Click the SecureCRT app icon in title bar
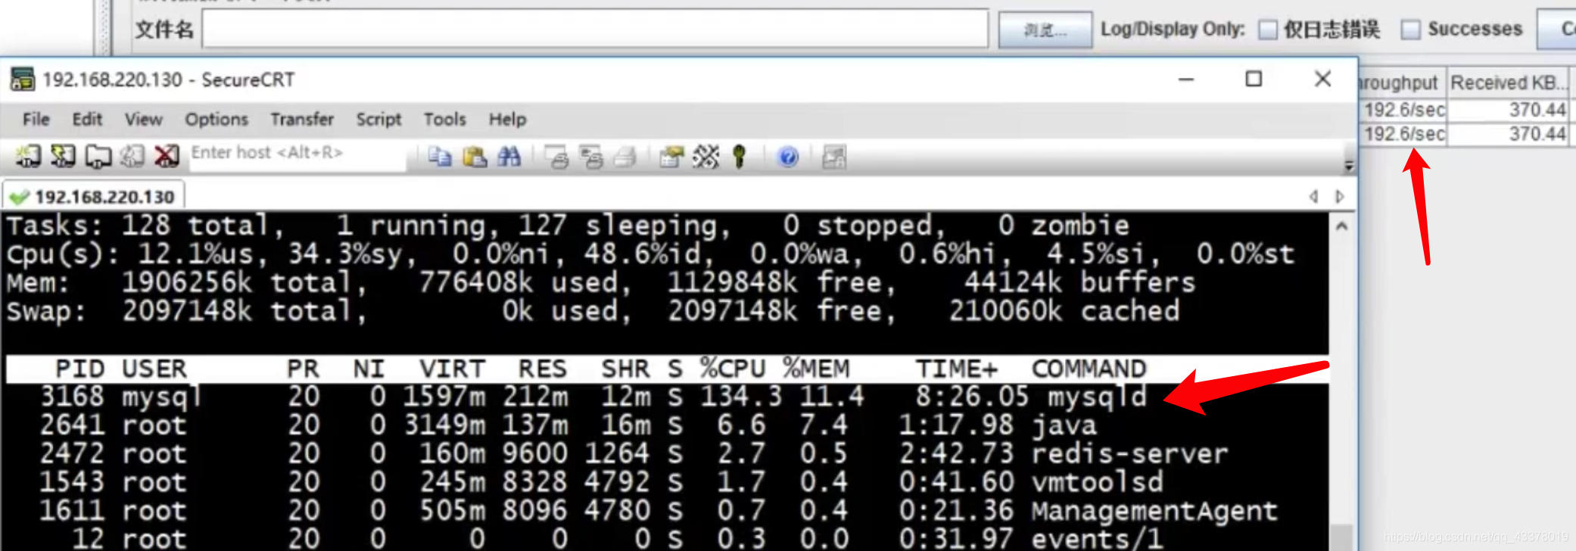Viewport: 1576px width, 551px height. click(22, 79)
